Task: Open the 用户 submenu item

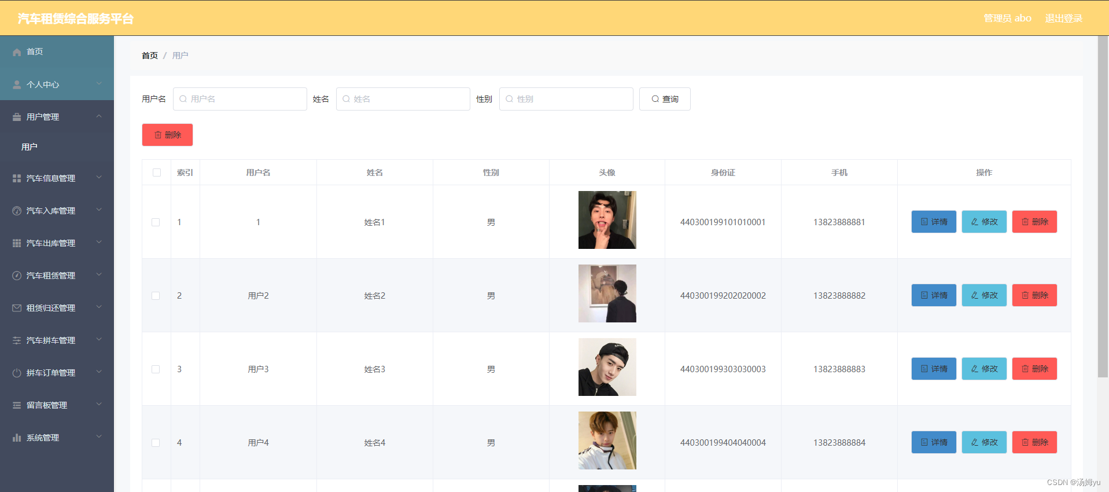Action: click(x=57, y=147)
